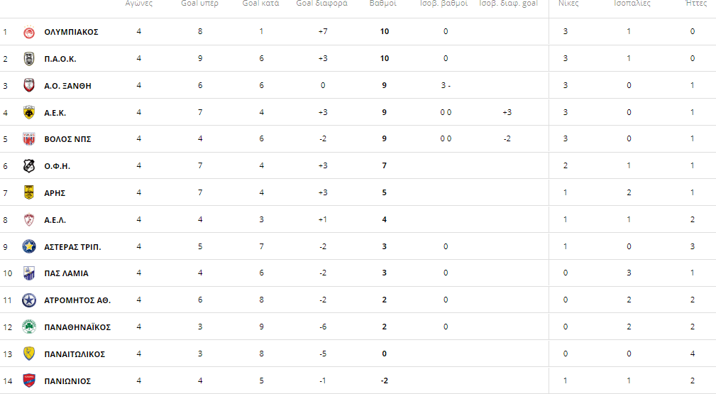
Task: Click the ΟΛΥΜΠΙΑΚΟΣ team name link
Action: (x=71, y=32)
